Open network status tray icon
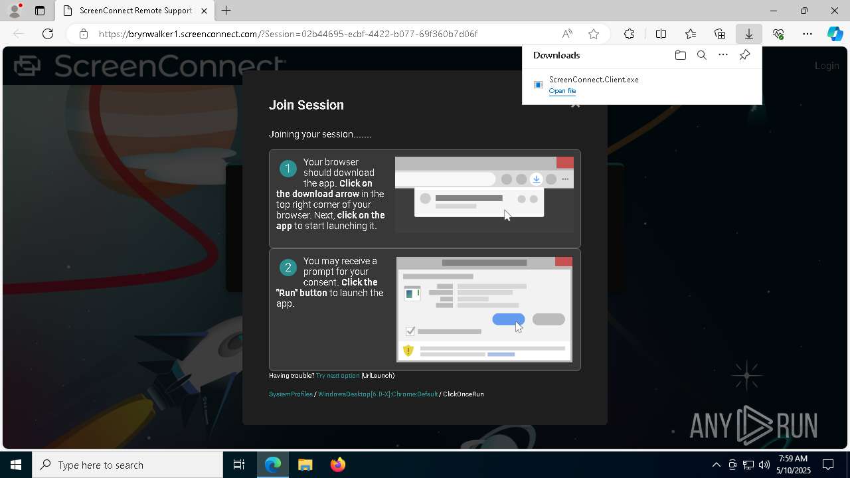The height and width of the screenshot is (478, 850). coord(748,465)
